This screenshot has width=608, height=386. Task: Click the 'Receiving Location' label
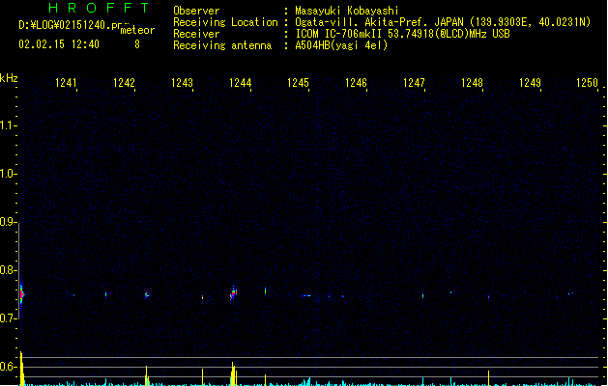tap(225, 22)
